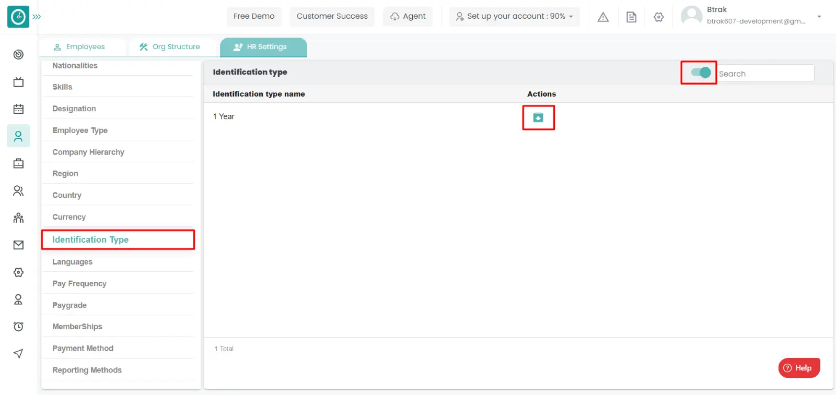Switch to the Org Structure tab
This screenshot has height=395, width=836.
click(x=170, y=47)
